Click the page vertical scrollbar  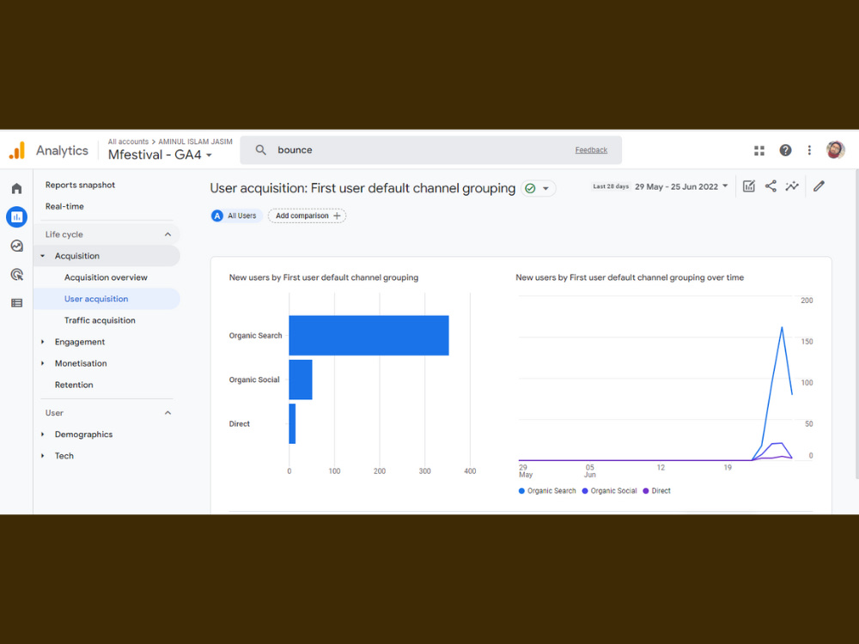point(856,323)
